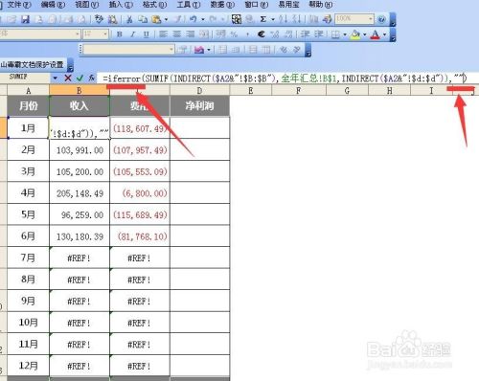Open the zoom percentage dropdown

[370, 19]
